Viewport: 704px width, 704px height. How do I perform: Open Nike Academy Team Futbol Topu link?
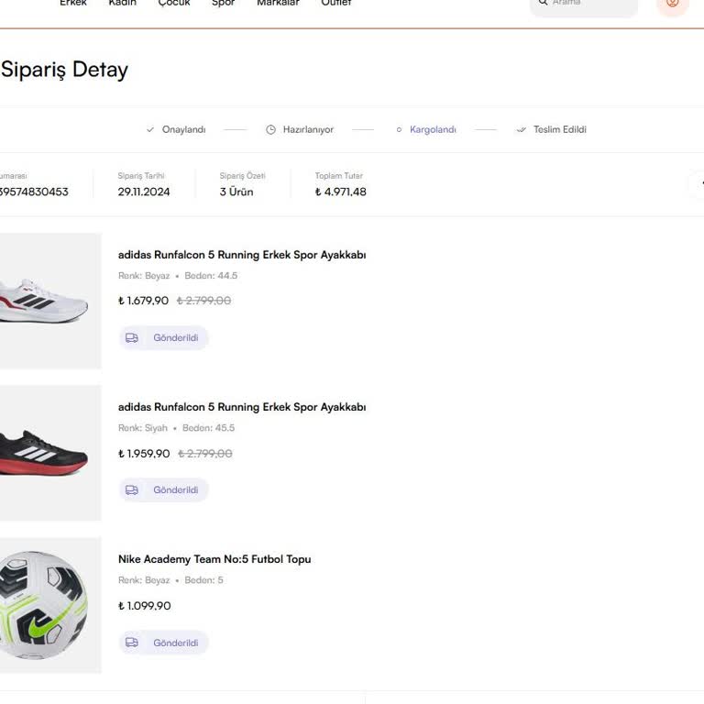[x=214, y=559]
